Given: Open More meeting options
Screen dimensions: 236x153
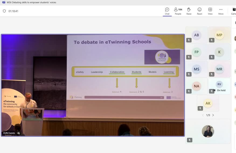Looking at the screenshot, I should [x=221, y=11].
